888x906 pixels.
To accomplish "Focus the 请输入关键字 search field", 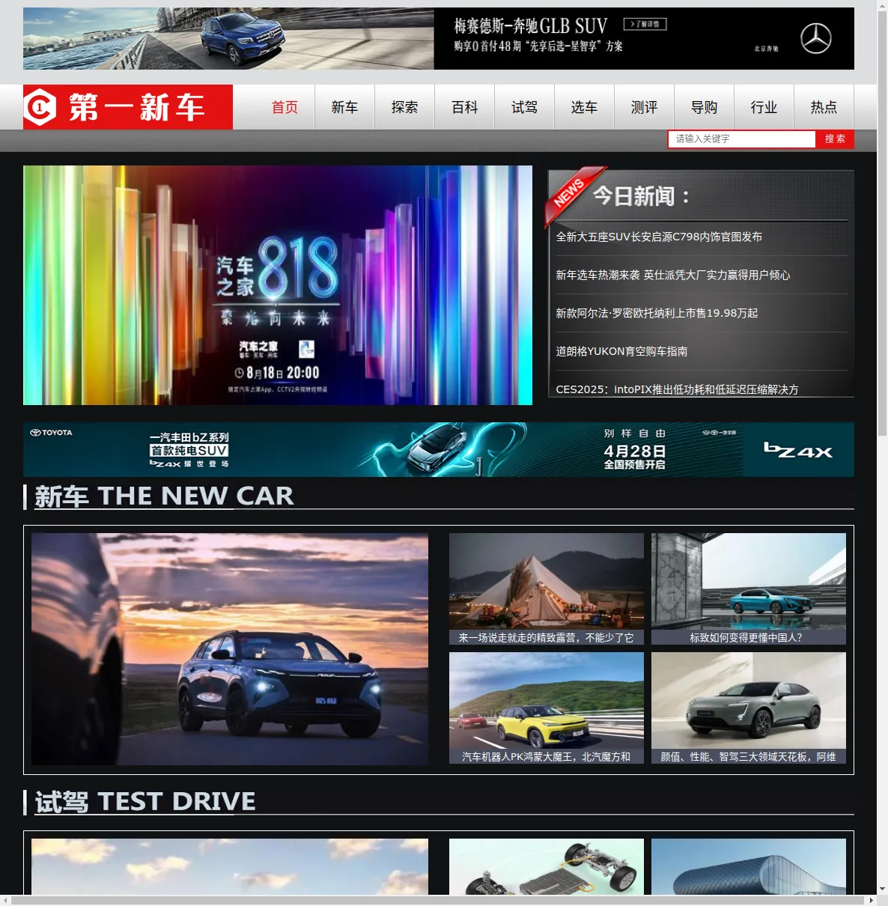I will (741, 139).
